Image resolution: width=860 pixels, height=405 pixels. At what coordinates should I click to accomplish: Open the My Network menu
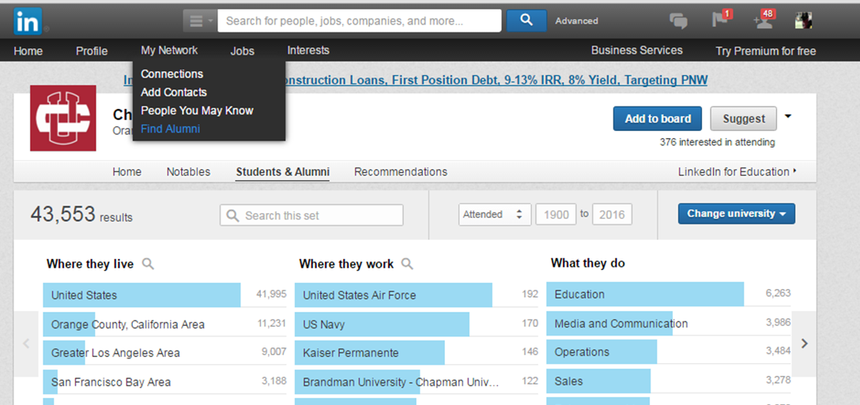(169, 51)
